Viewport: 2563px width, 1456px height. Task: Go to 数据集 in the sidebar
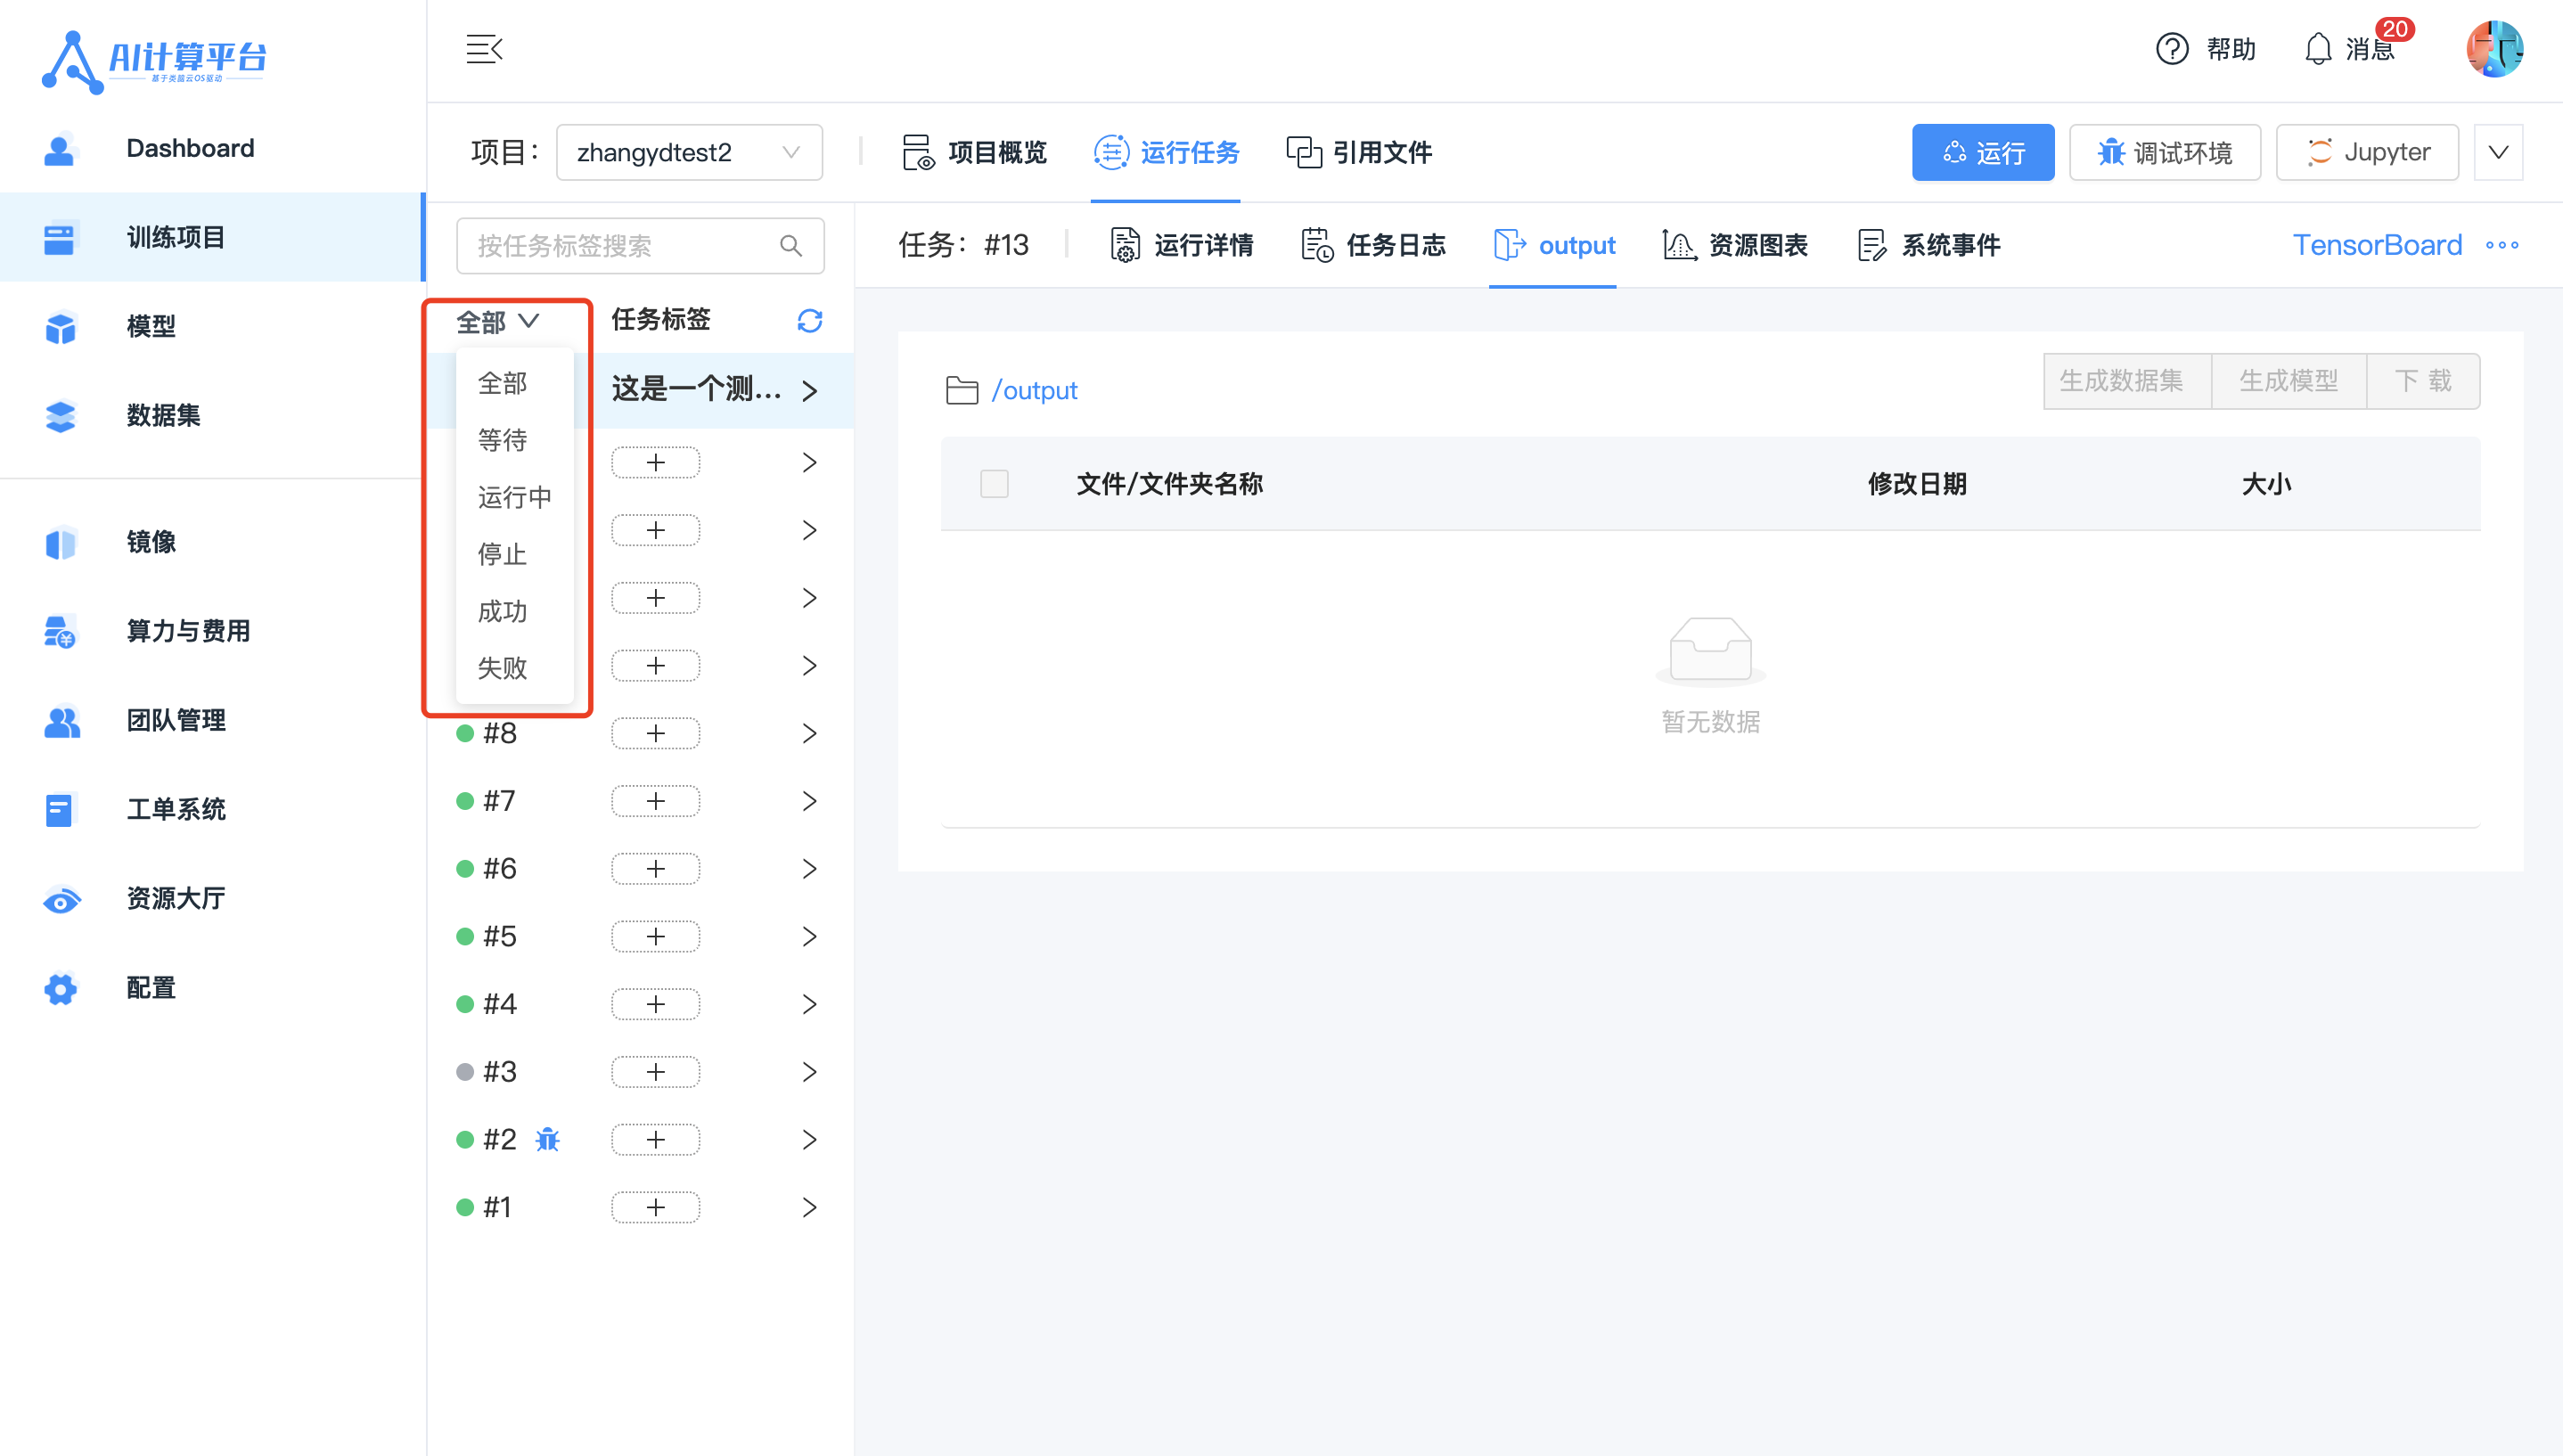pos(212,415)
